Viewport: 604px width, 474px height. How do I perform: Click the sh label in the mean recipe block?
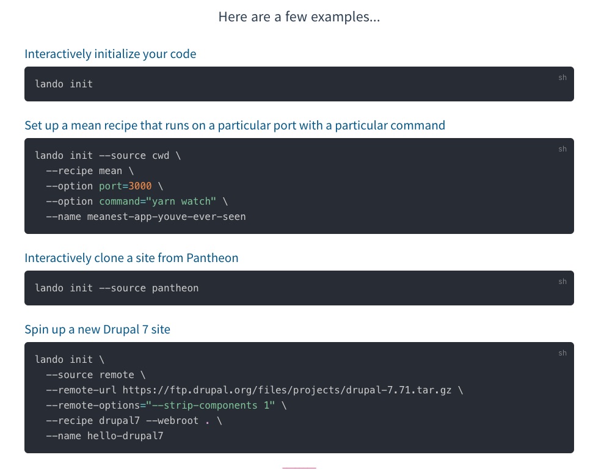562,149
